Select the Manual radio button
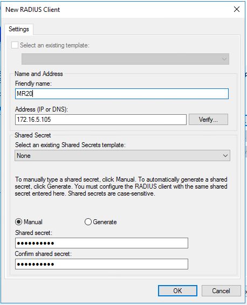 tap(19, 222)
